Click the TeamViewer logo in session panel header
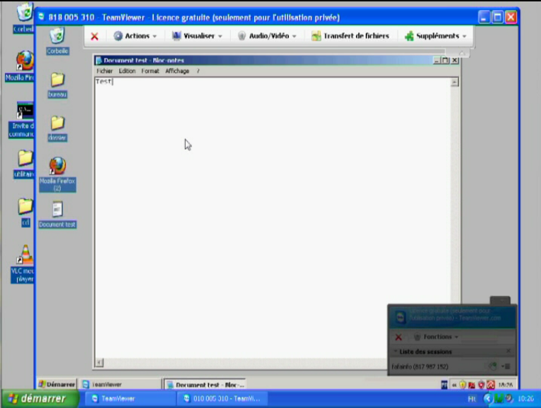The height and width of the screenshot is (408, 541). click(400, 318)
